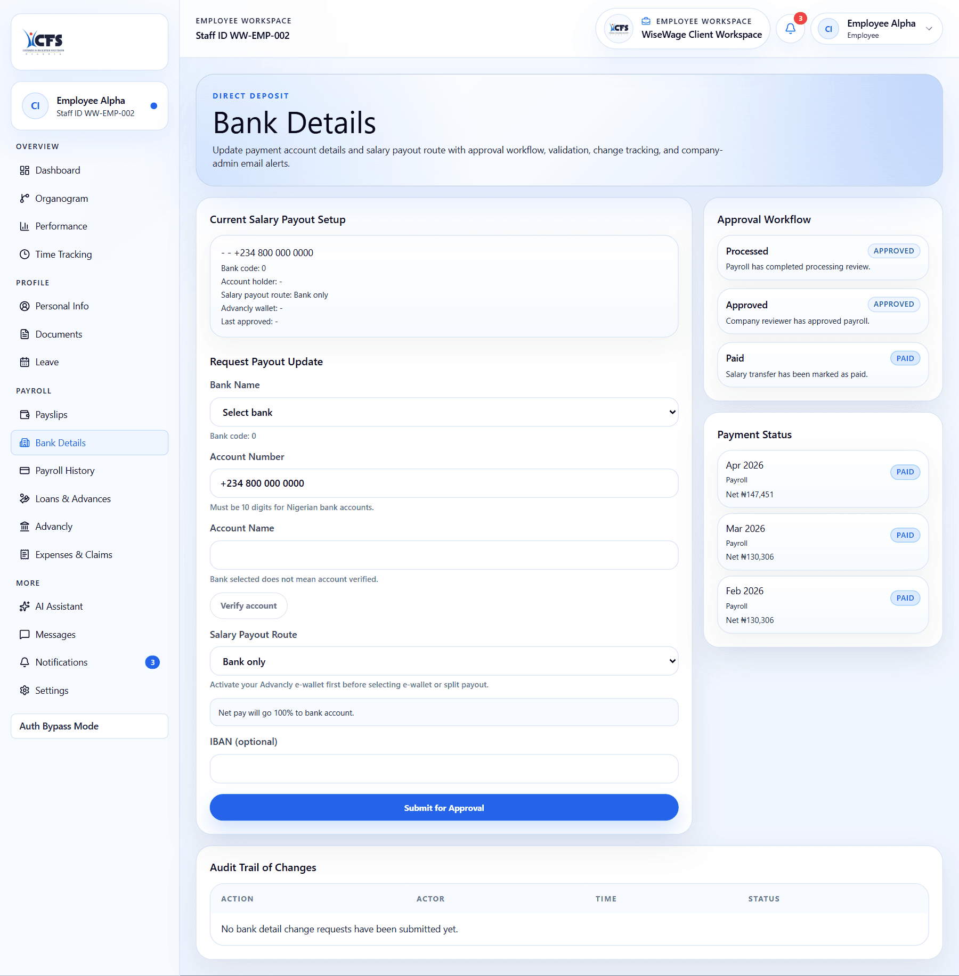Image resolution: width=959 pixels, height=976 pixels.
Task: Open notifications bell in top header
Action: pos(791,29)
